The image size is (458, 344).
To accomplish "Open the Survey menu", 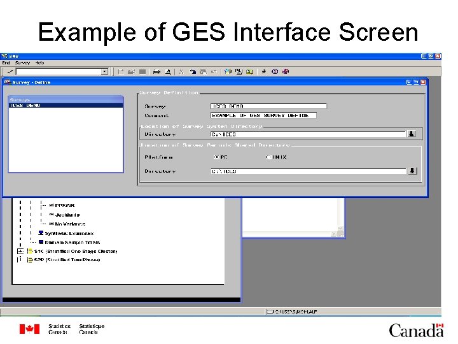I will [x=22, y=63].
